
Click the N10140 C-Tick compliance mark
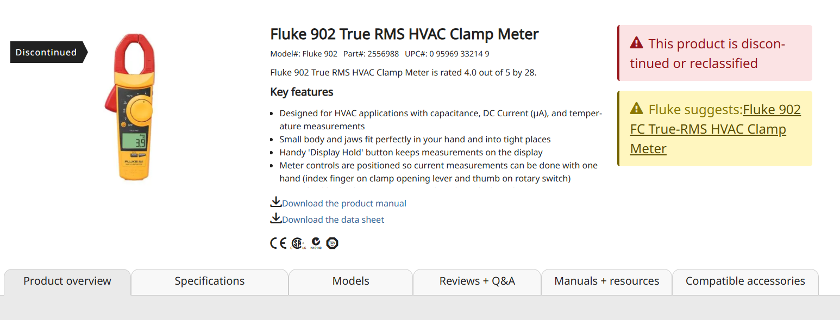coord(316,243)
